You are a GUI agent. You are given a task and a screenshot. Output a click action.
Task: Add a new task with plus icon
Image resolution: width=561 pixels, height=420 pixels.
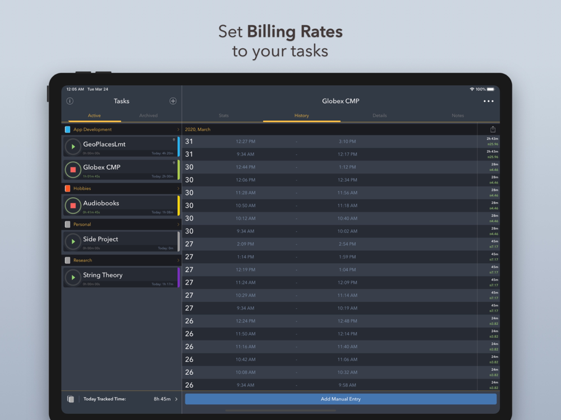pos(173,101)
